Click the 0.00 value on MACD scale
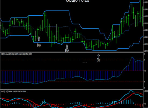This screenshot has height=108, width=148. coord(145,104)
